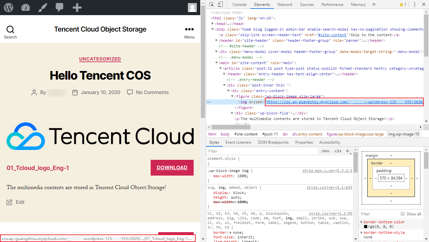Collapse the figure wp-block-image node
This screenshot has width=429, height=242.
(232, 96)
